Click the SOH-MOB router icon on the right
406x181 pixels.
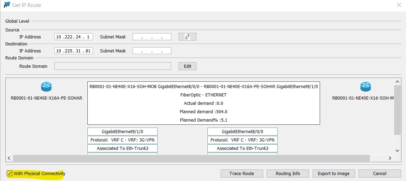tap(365, 87)
